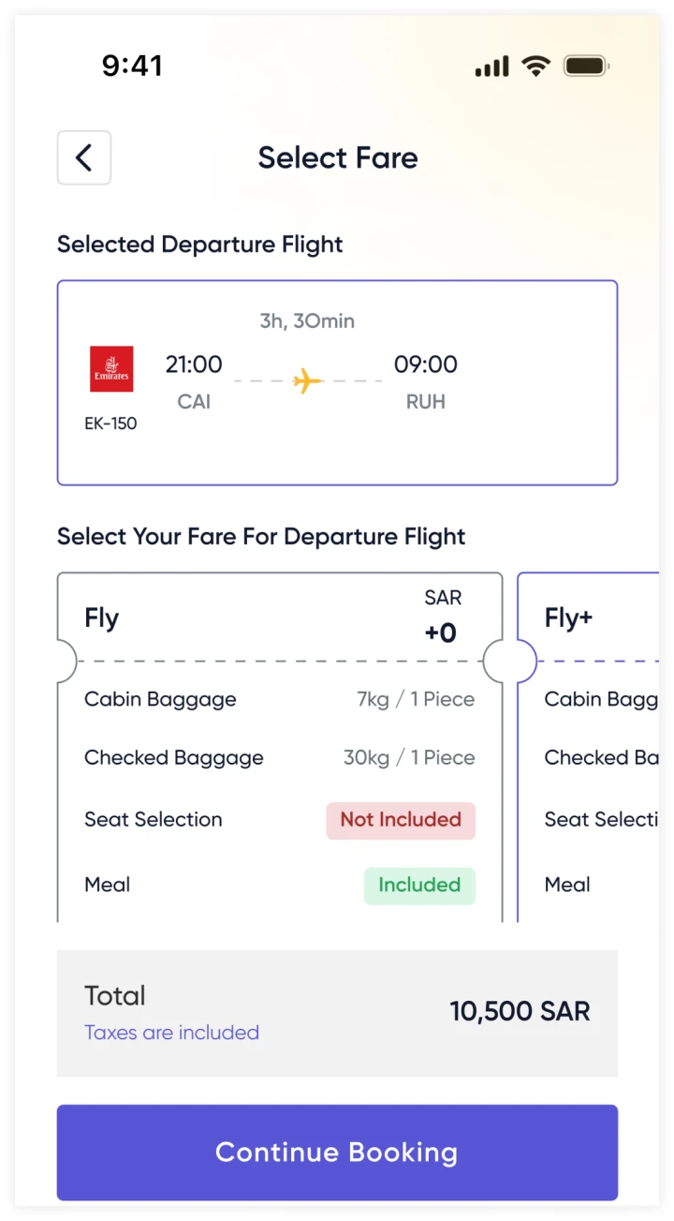Select the Fly fare card title
The height and width of the screenshot is (1221, 674).
102,618
